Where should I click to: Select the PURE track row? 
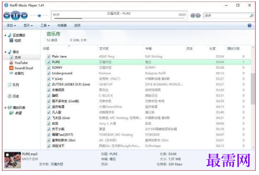[148, 62]
